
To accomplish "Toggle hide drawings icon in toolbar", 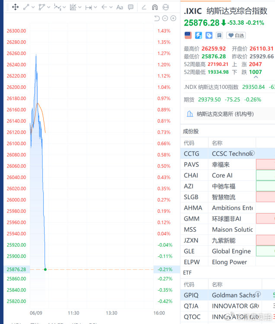I will 166,7.
